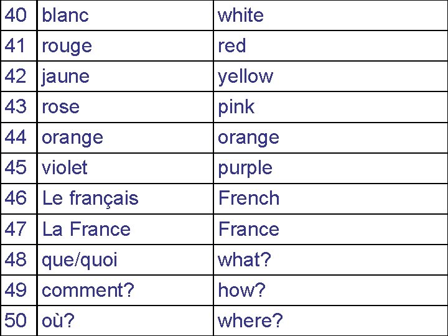Select the "yellow" translation cell
The image size is (448, 336).
tap(245, 77)
